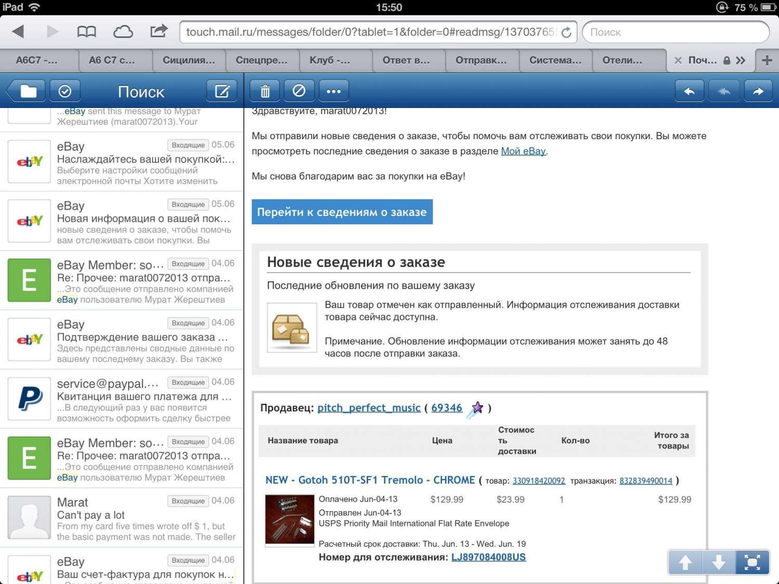The width and height of the screenshot is (779, 584).
Task: Delete the message with the trash icon
Action: (265, 91)
